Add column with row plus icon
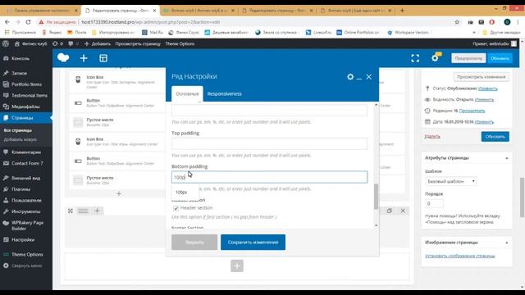 point(97,211)
